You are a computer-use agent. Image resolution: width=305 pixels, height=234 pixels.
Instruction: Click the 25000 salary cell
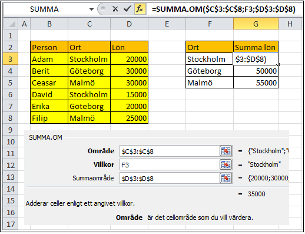point(129,118)
